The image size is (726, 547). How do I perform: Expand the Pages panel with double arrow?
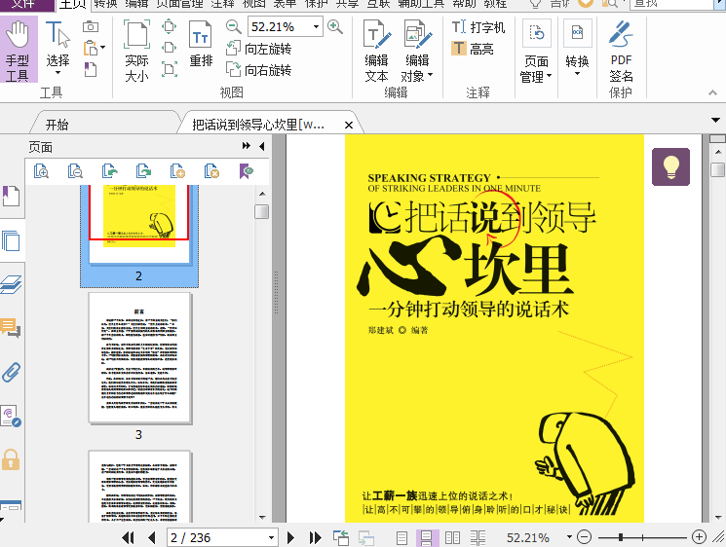[246, 146]
